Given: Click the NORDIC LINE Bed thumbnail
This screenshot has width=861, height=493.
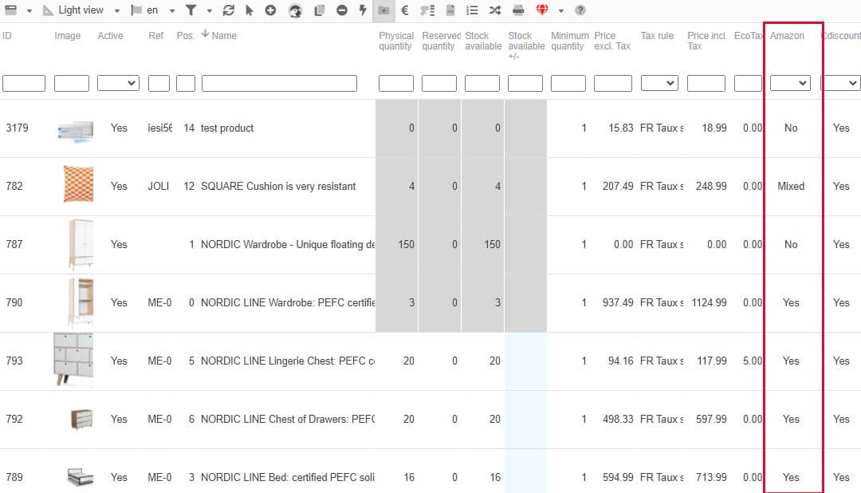Looking at the screenshot, I should (81, 477).
